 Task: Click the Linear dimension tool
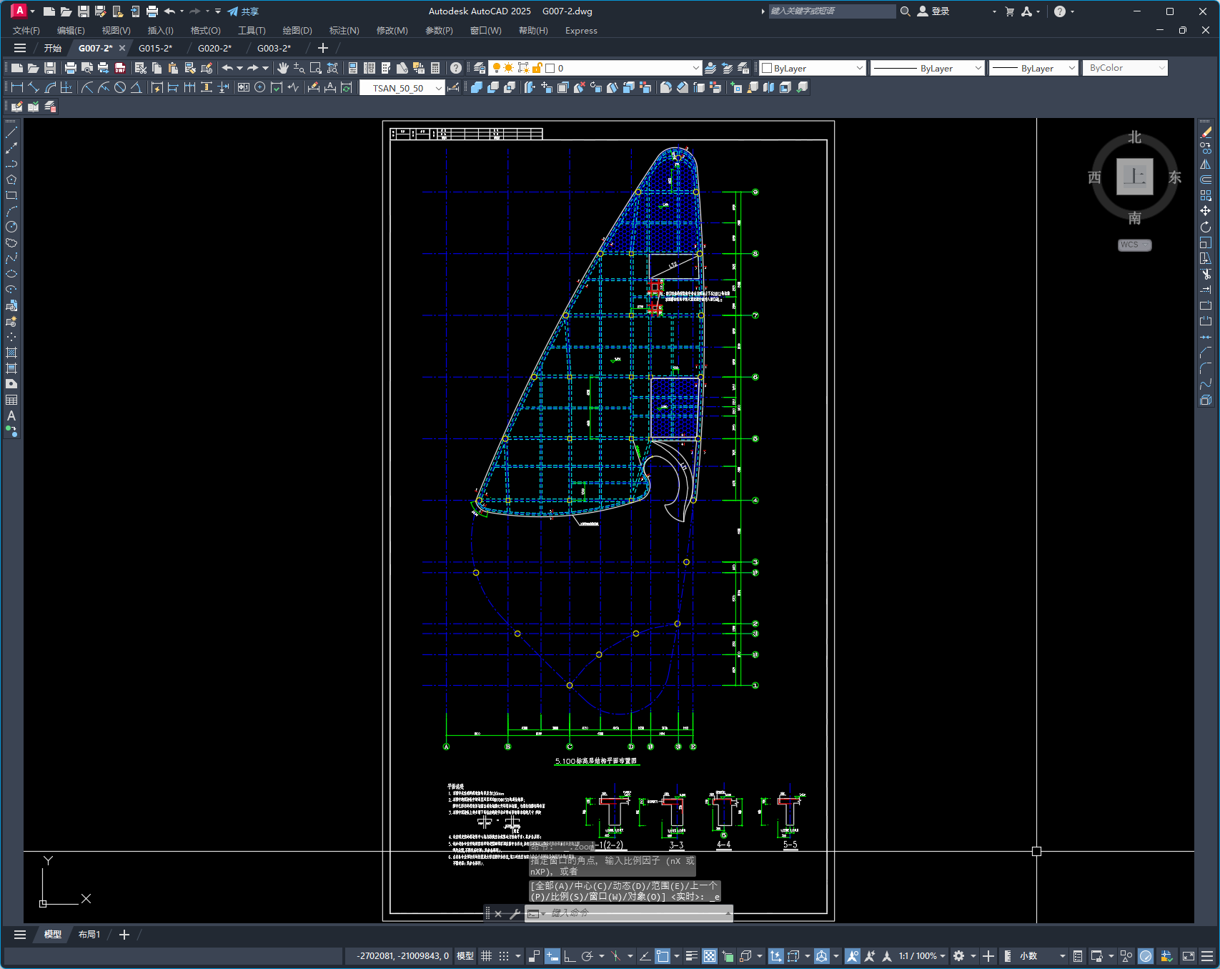click(16, 87)
